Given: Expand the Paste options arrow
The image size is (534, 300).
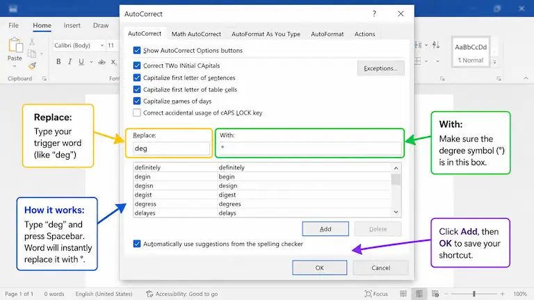Looking at the screenshot, I should (x=15, y=67).
